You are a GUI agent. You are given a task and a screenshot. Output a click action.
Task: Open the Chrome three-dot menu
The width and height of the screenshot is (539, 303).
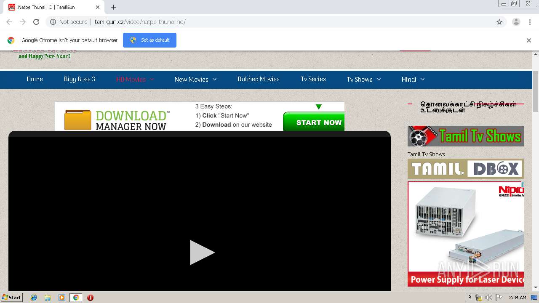click(530, 22)
